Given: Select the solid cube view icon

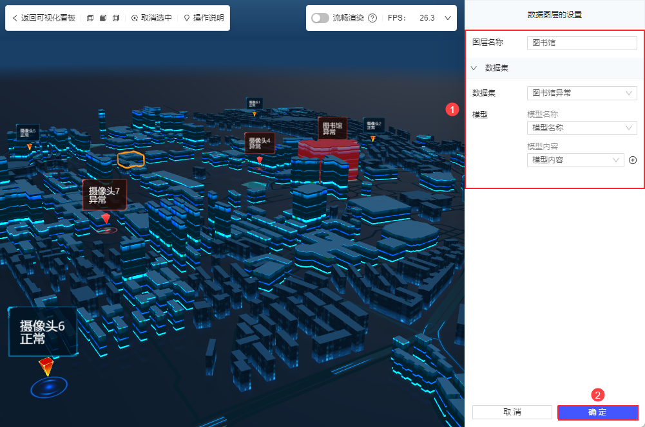Looking at the screenshot, I should click(103, 17).
